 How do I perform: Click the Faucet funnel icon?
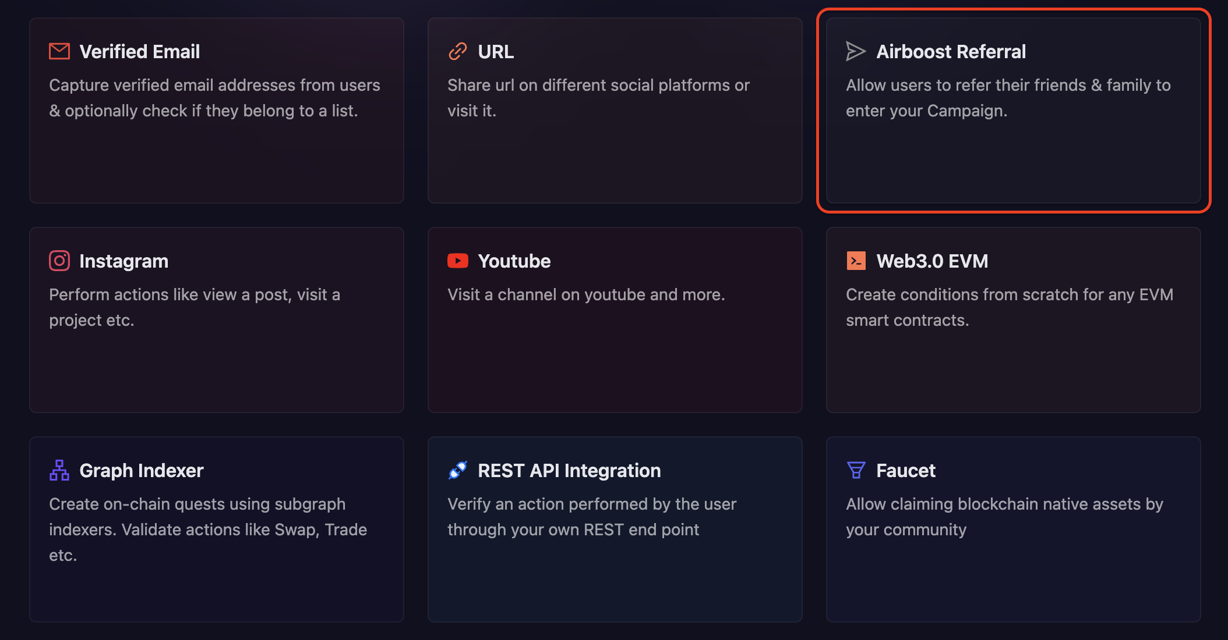coord(856,470)
